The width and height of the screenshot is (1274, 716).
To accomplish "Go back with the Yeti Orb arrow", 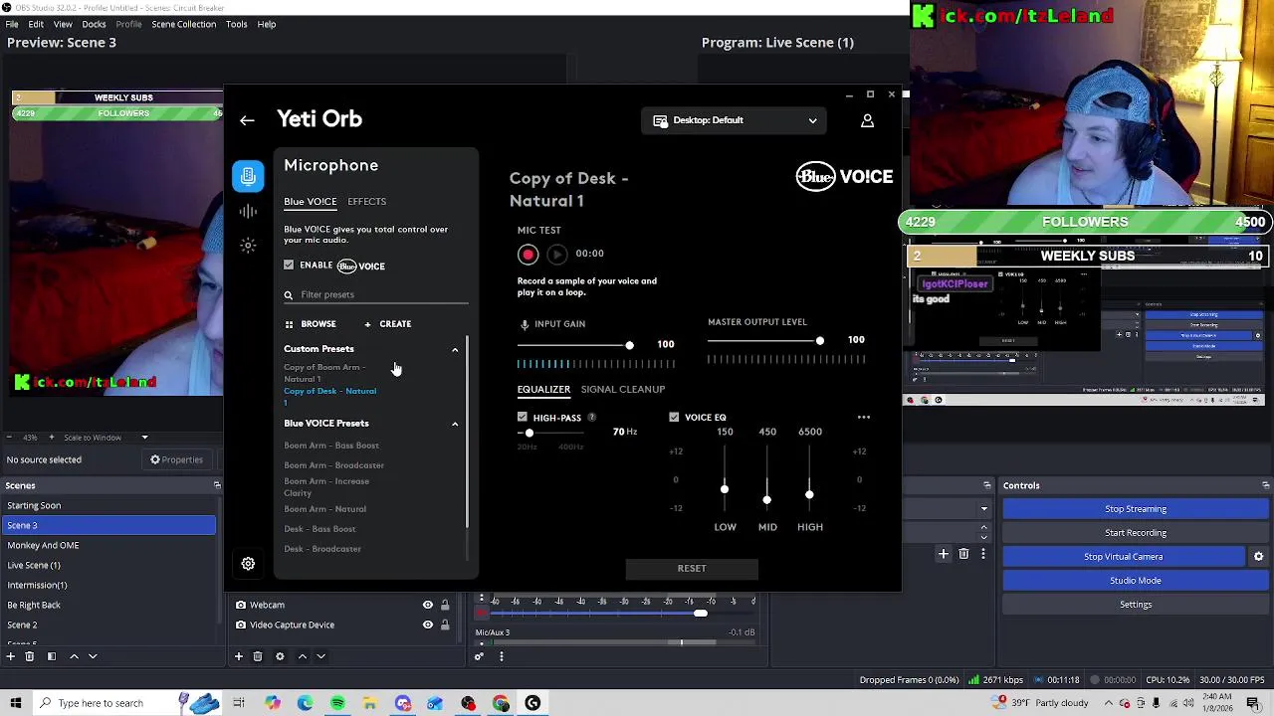I will pyautogui.click(x=247, y=120).
